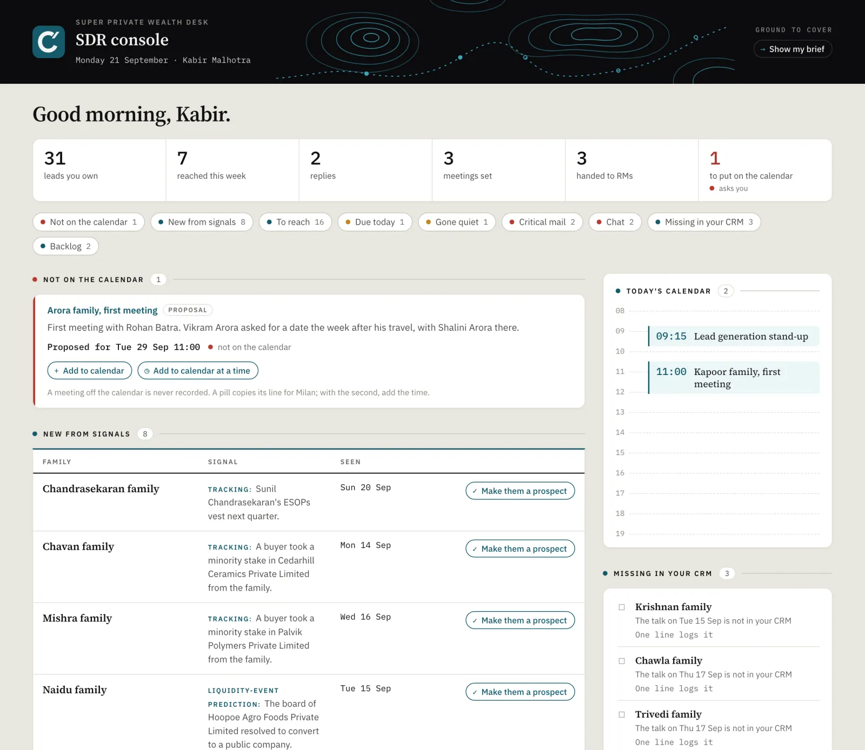Click the PROPOSAL tag on Arora meeting
The image size is (865, 750).
point(188,310)
